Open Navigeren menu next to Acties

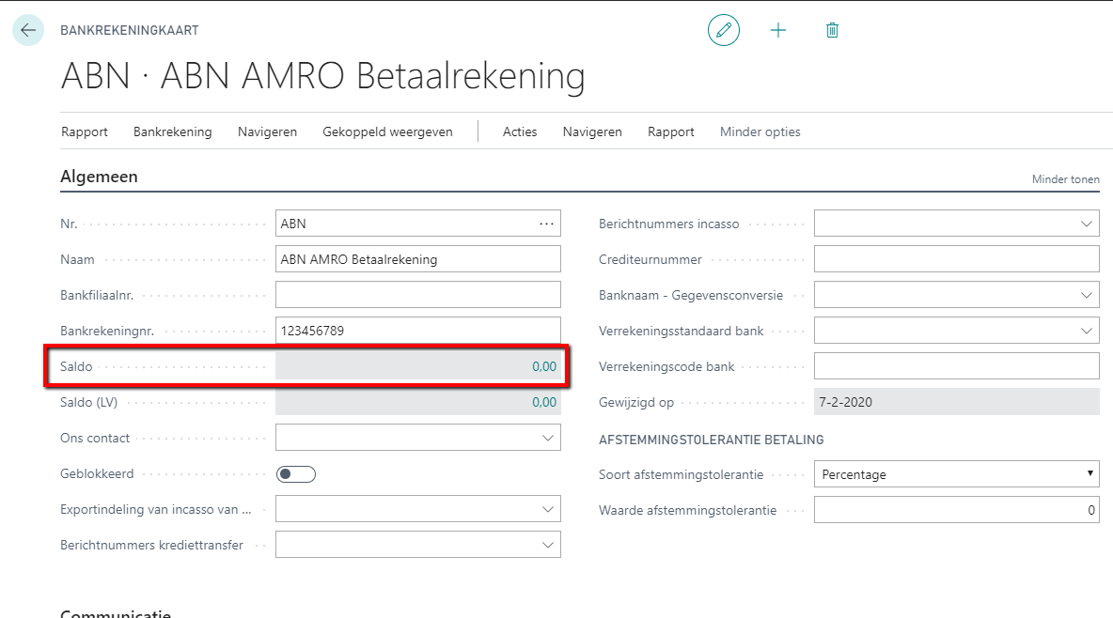coord(592,132)
